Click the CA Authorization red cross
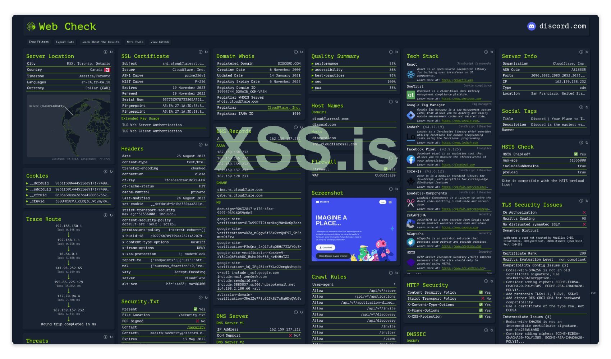The width and height of the screenshot is (611, 359). tap(584, 213)
